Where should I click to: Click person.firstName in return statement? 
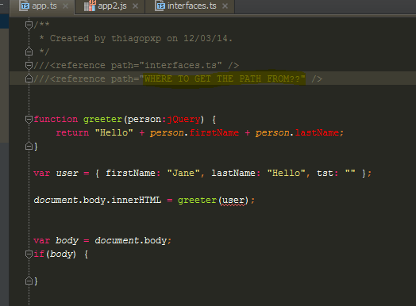[x=195, y=132]
